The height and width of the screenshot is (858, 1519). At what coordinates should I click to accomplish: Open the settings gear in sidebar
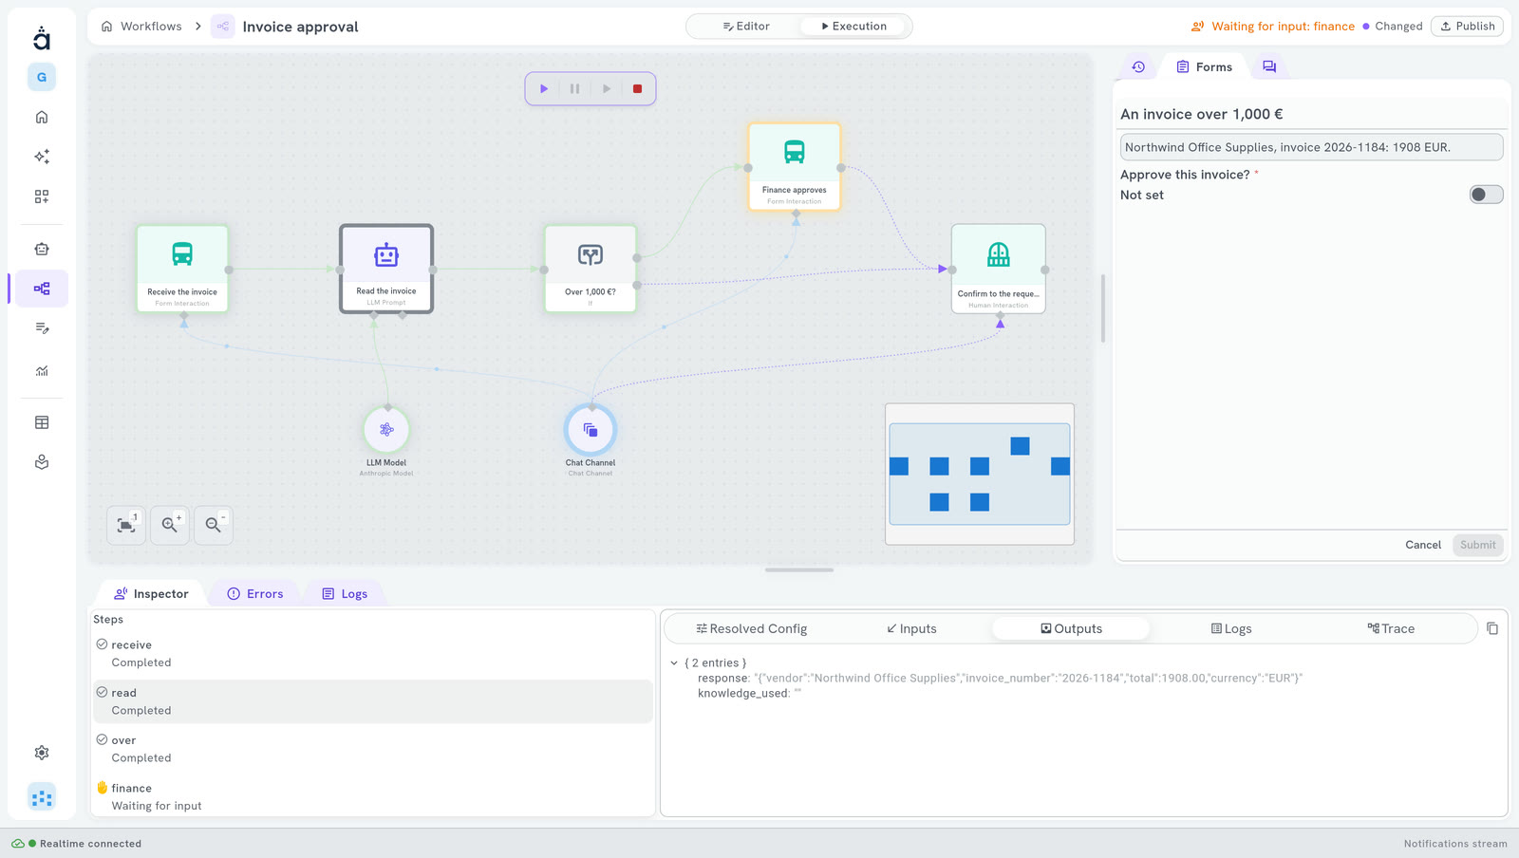42,753
